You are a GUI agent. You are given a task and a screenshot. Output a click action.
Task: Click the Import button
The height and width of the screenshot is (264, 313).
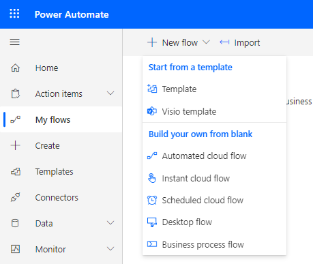click(x=240, y=42)
